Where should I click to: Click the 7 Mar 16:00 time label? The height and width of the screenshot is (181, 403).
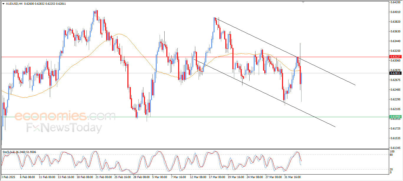[x=178, y=177]
